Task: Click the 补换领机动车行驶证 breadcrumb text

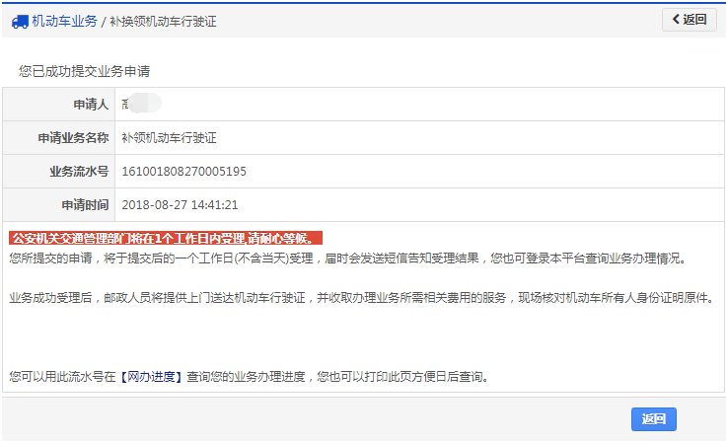Action: [x=163, y=22]
